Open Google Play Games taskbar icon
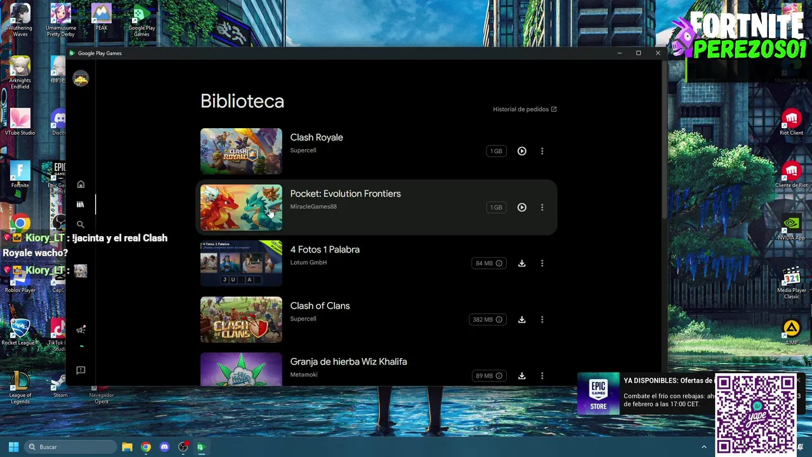The width and height of the screenshot is (812, 457). tap(201, 447)
